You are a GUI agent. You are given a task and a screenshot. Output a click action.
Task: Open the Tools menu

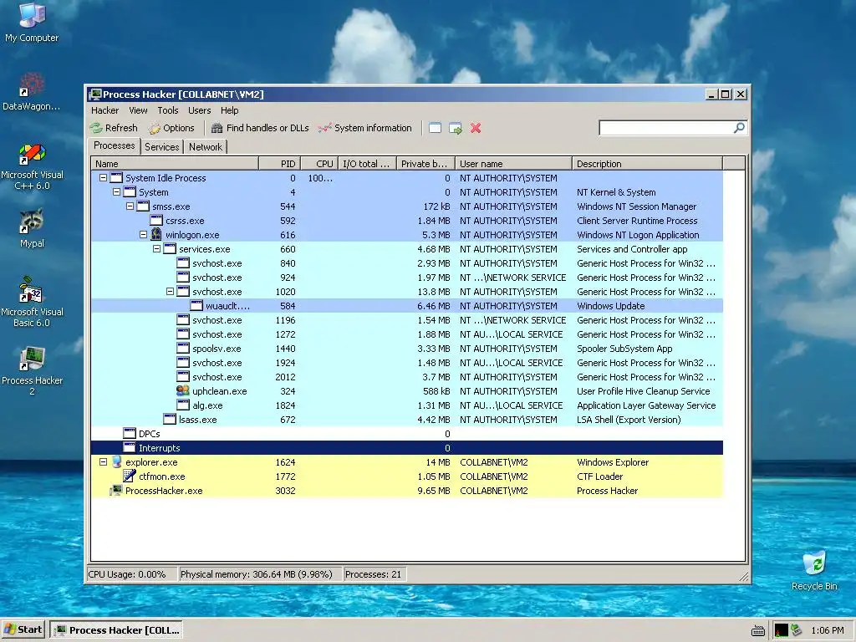pyautogui.click(x=168, y=110)
